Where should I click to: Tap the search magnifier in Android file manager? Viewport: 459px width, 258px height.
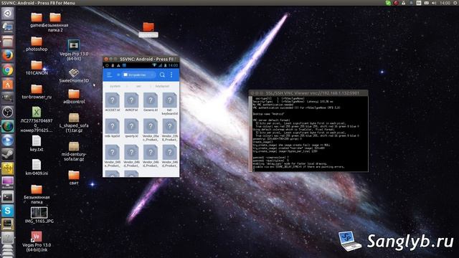[162, 75]
